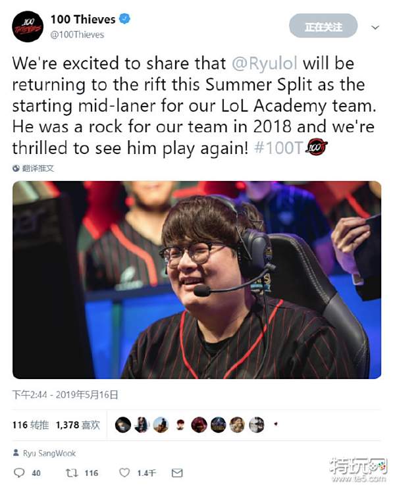Open the 100 Thieves profile avatar
395x489 pixels.
coord(28,26)
